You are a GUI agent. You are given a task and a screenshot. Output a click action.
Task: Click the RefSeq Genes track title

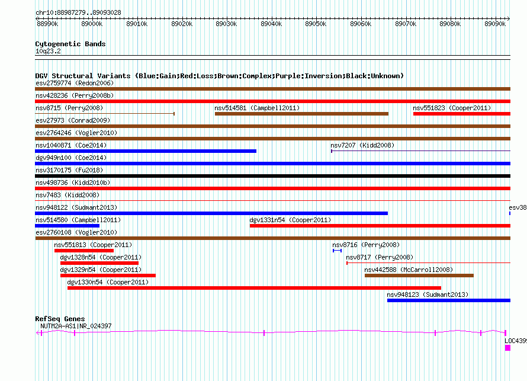pos(60,319)
